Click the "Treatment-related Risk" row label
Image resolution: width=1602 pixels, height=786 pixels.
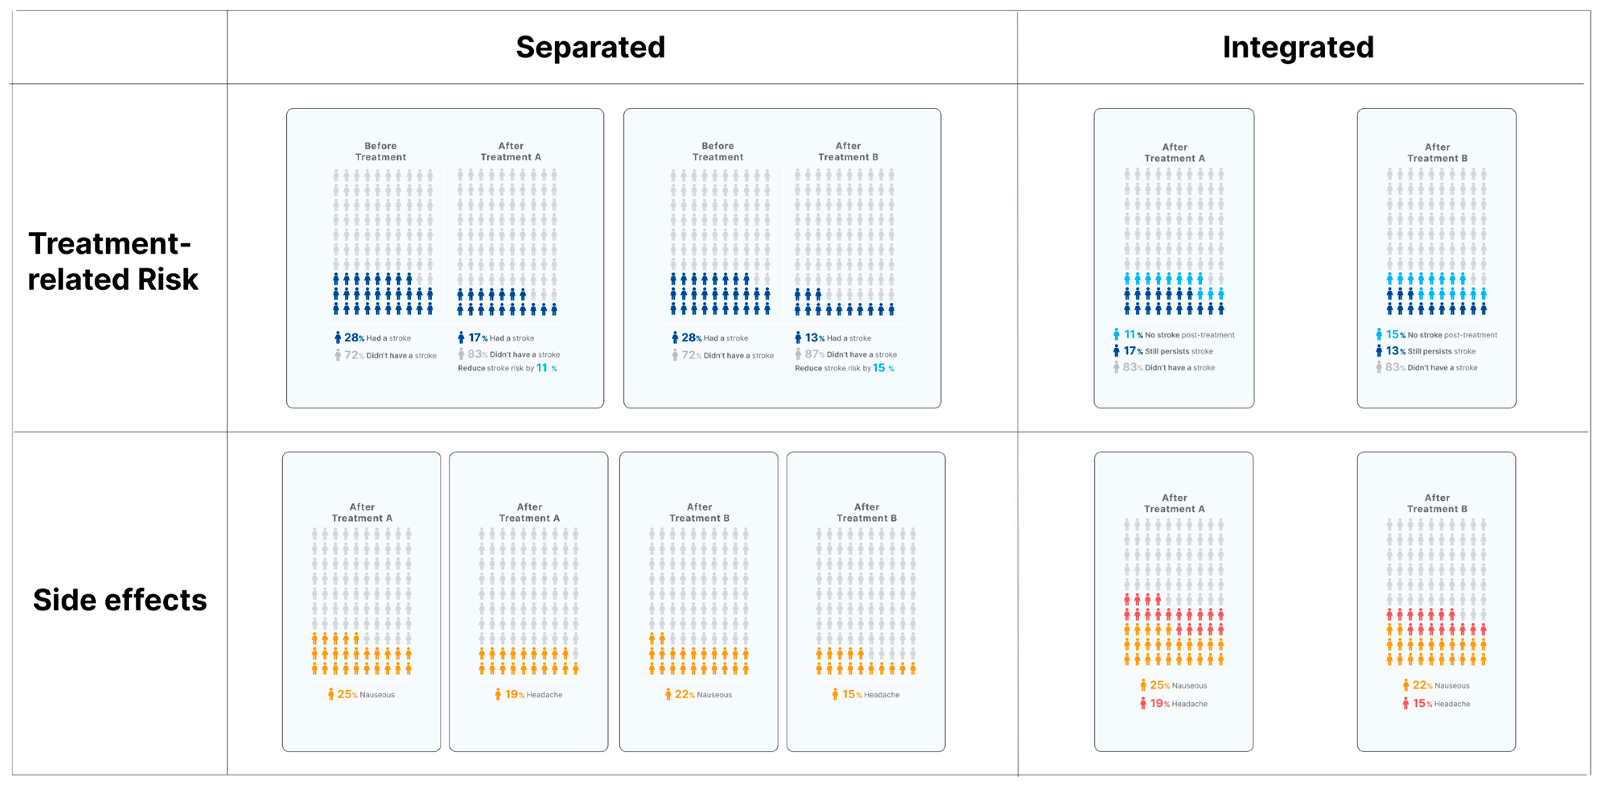113,261
